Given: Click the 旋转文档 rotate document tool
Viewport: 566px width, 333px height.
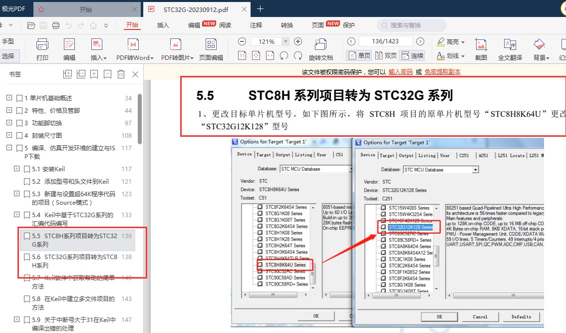Looking at the screenshot, I should 321,49.
